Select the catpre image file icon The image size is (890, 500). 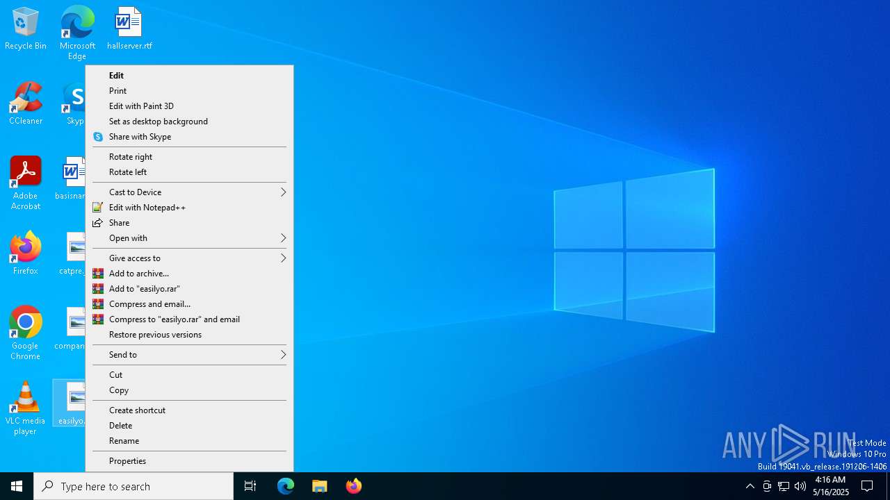tap(72, 253)
